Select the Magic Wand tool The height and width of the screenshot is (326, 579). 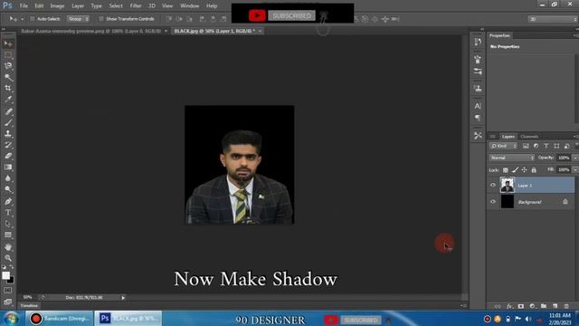coord(8,77)
